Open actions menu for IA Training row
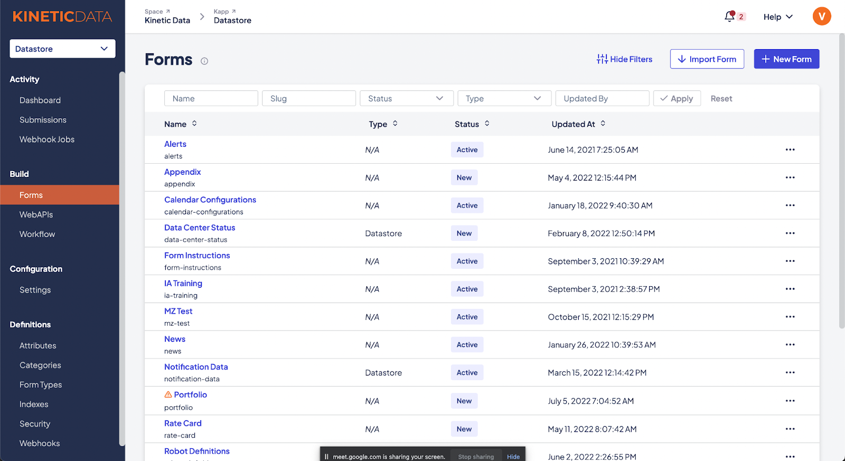Viewport: 845px width, 461px height. pos(790,289)
